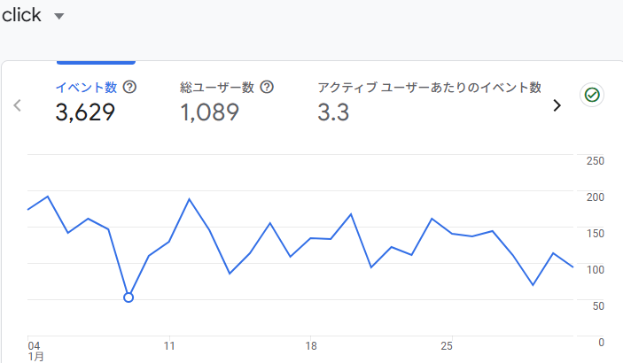
Task: Click the 250 label on the y-axis
Action: coord(596,160)
